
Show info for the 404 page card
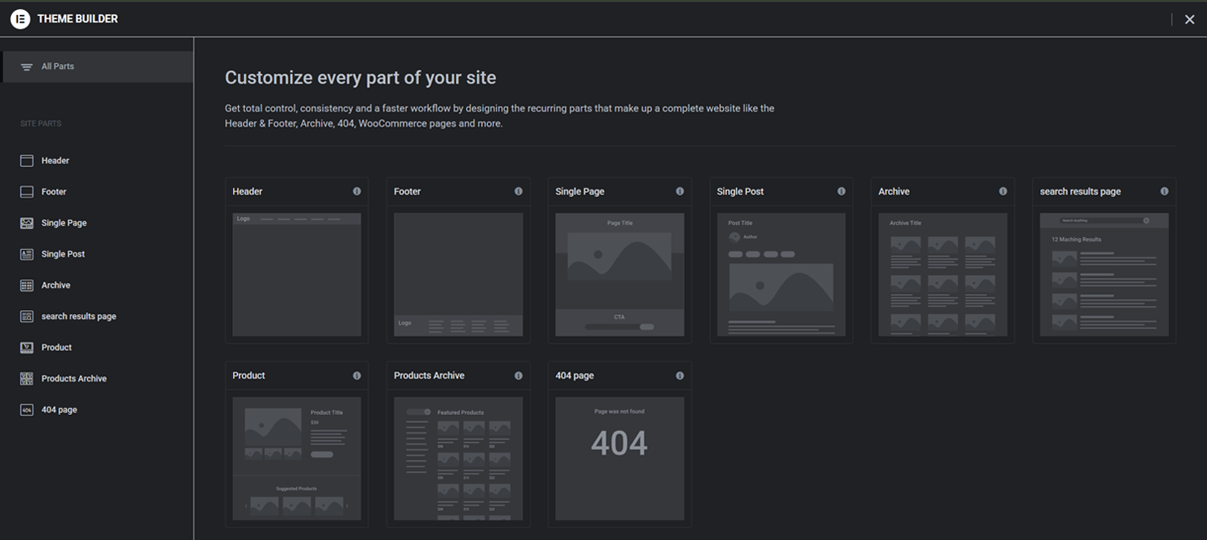click(680, 376)
